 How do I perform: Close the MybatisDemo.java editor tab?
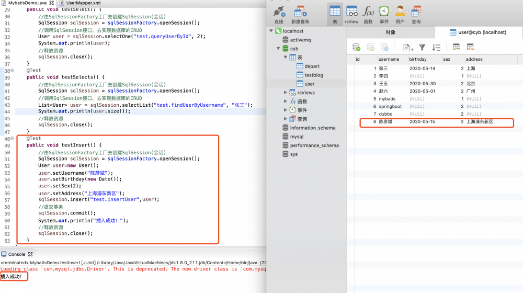pos(51,3)
